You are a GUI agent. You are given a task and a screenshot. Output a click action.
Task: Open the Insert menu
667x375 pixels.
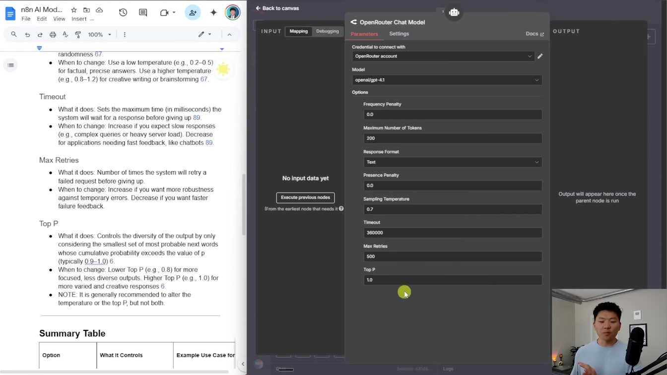(x=79, y=19)
